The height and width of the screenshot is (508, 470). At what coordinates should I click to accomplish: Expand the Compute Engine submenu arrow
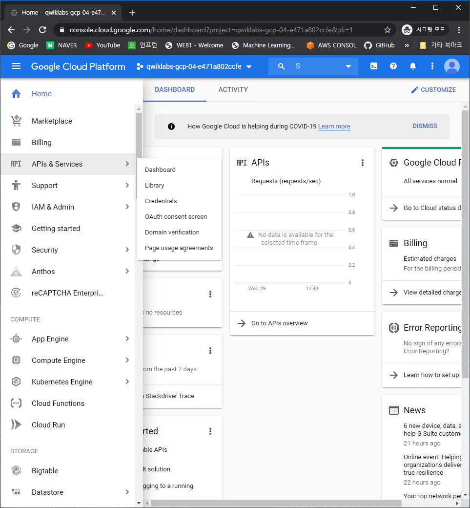pyautogui.click(x=127, y=360)
